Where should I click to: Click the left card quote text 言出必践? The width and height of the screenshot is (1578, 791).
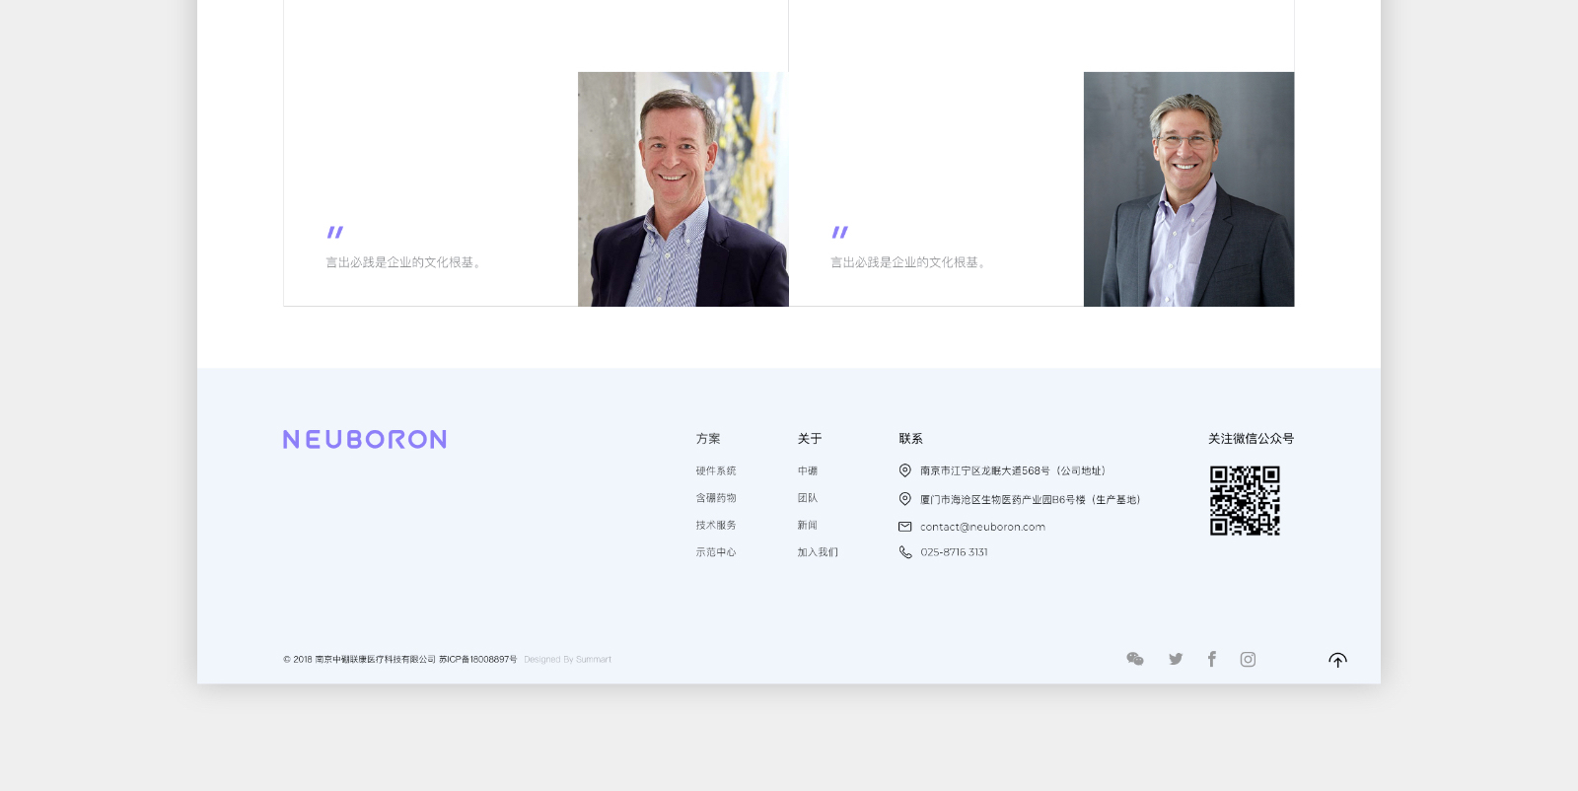(x=402, y=262)
